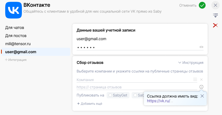This screenshot has height=115, width=222.
Task: Open company list picker icon
Action: tap(195, 80)
